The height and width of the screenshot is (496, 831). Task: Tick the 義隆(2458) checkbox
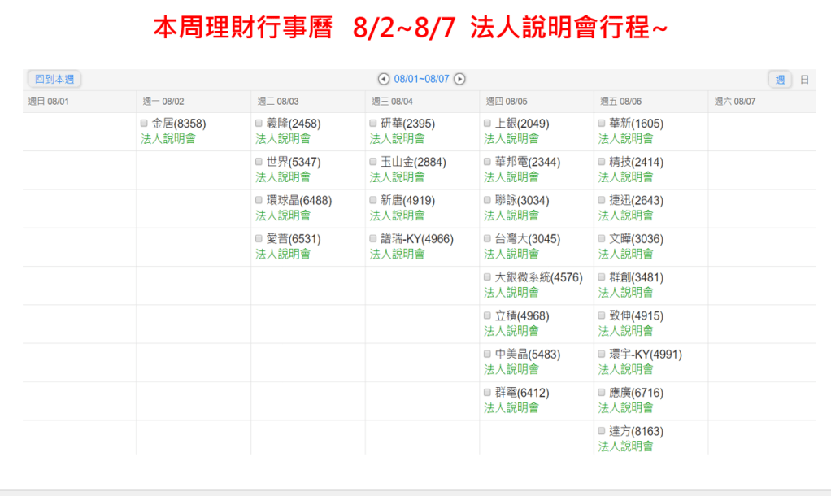[259, 124]
